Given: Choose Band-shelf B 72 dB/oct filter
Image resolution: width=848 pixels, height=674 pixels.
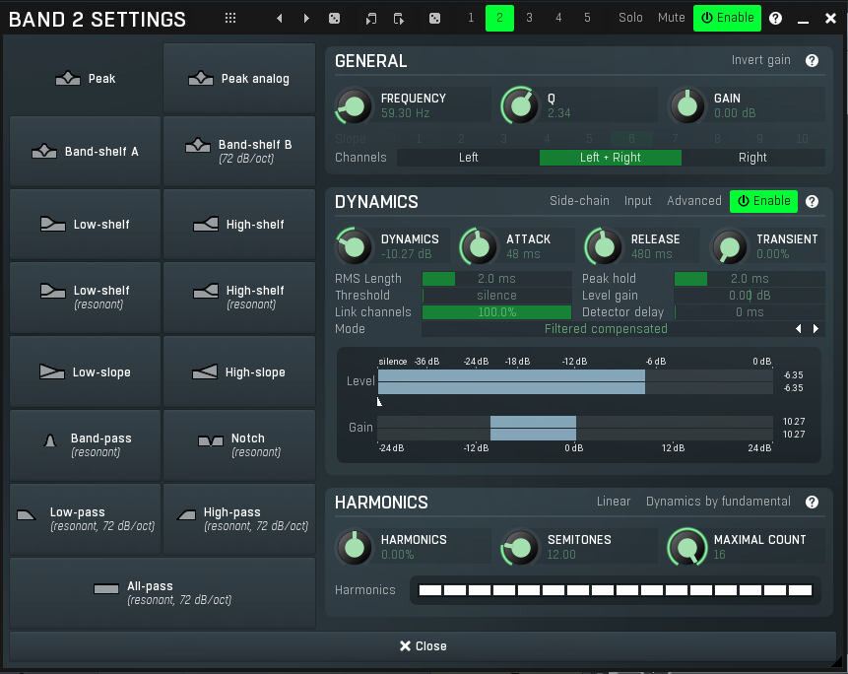Looking at the screenshot, I should click(239, 152).
